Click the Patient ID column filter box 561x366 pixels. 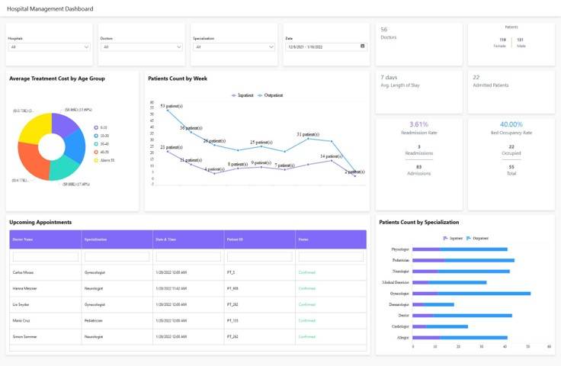click(259, 256)
